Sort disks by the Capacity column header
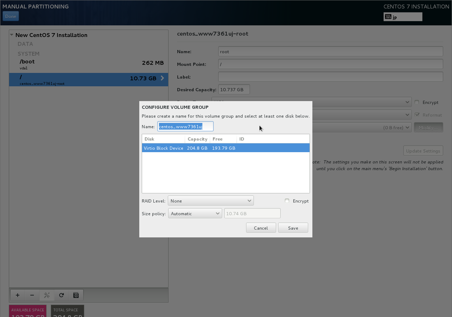Image resolution: width=452 pixels, height=317 pixels. pyautogui.click(x=197, y=139)
